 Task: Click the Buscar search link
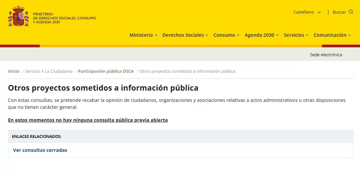(339, 12)
